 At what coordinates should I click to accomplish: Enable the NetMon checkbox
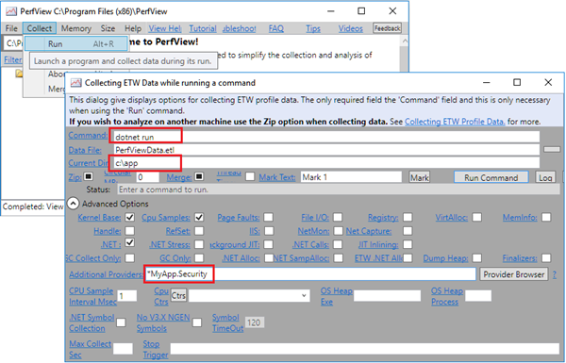339,231
